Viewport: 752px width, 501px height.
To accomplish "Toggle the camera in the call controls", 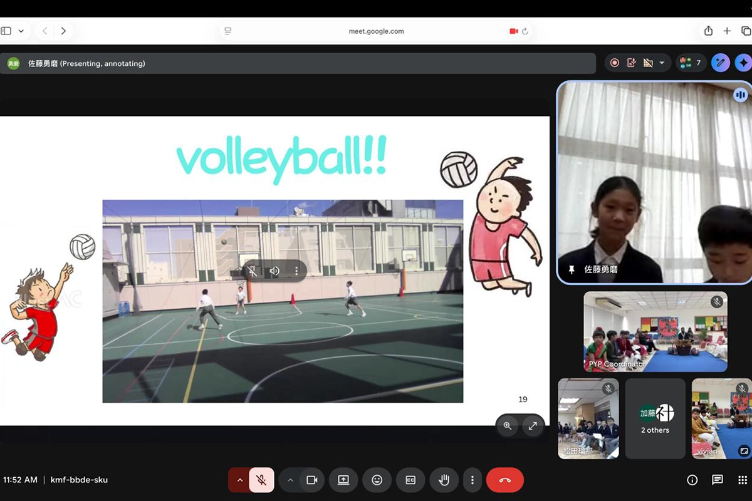I will point(311,480).
